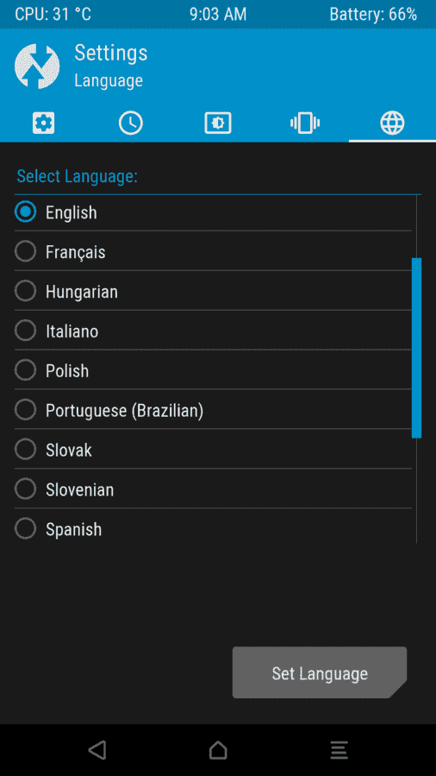This screenshot has height=776, width=436.
Task: Select the globe language tab
Action: (x=392, y=123)
